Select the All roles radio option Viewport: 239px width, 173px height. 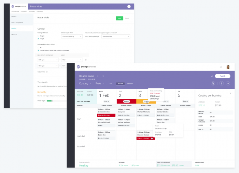coord(38,47)
